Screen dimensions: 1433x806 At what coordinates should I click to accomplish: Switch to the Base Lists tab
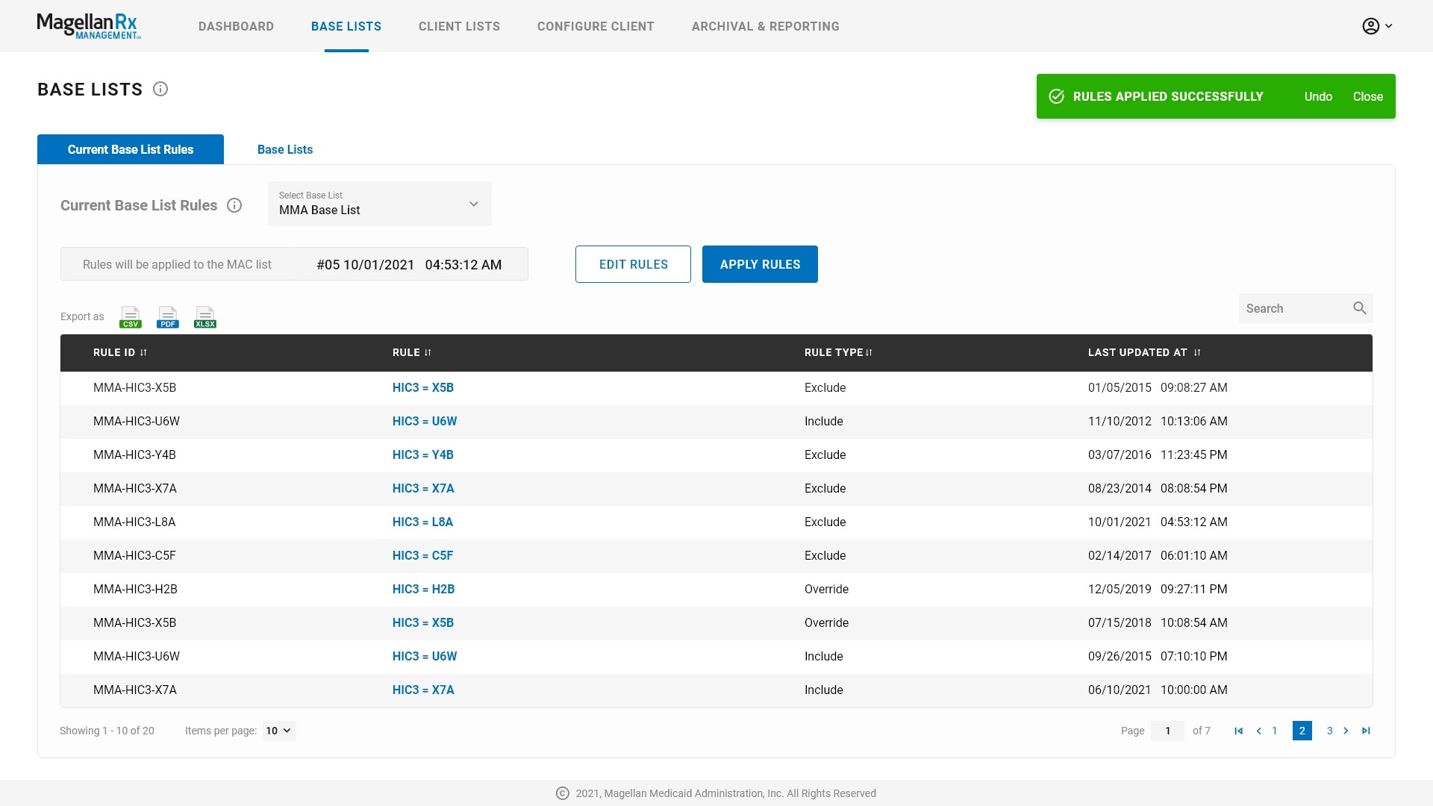(x=285, y=149)
